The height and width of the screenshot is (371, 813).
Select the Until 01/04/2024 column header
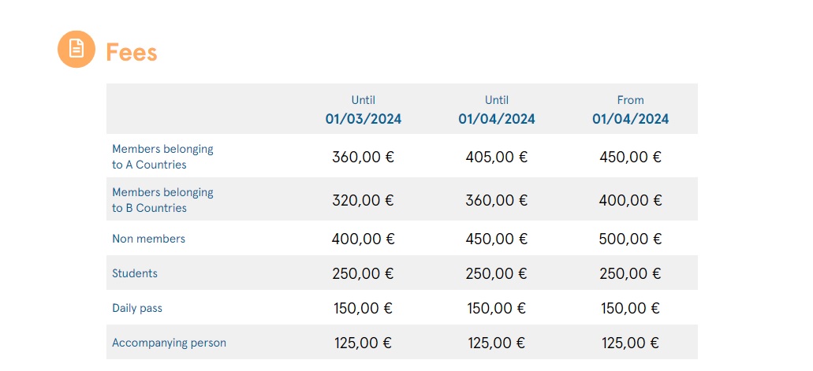pyautogui.click(x=497, y=110)
